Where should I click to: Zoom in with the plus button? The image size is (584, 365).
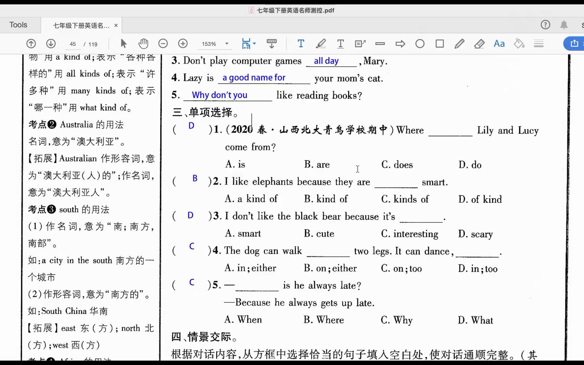[183, 44]
